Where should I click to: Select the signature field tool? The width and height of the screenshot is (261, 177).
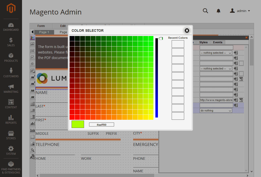point(32,150)
